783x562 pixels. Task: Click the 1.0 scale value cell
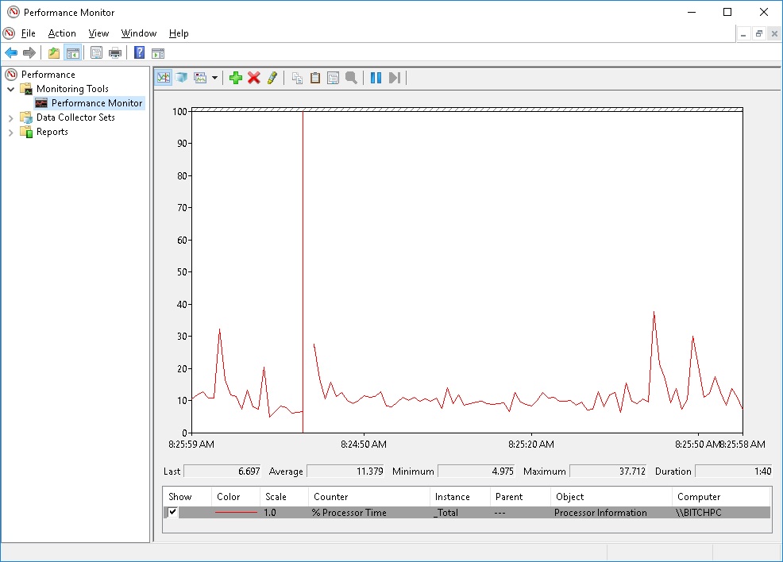(270, 513)
